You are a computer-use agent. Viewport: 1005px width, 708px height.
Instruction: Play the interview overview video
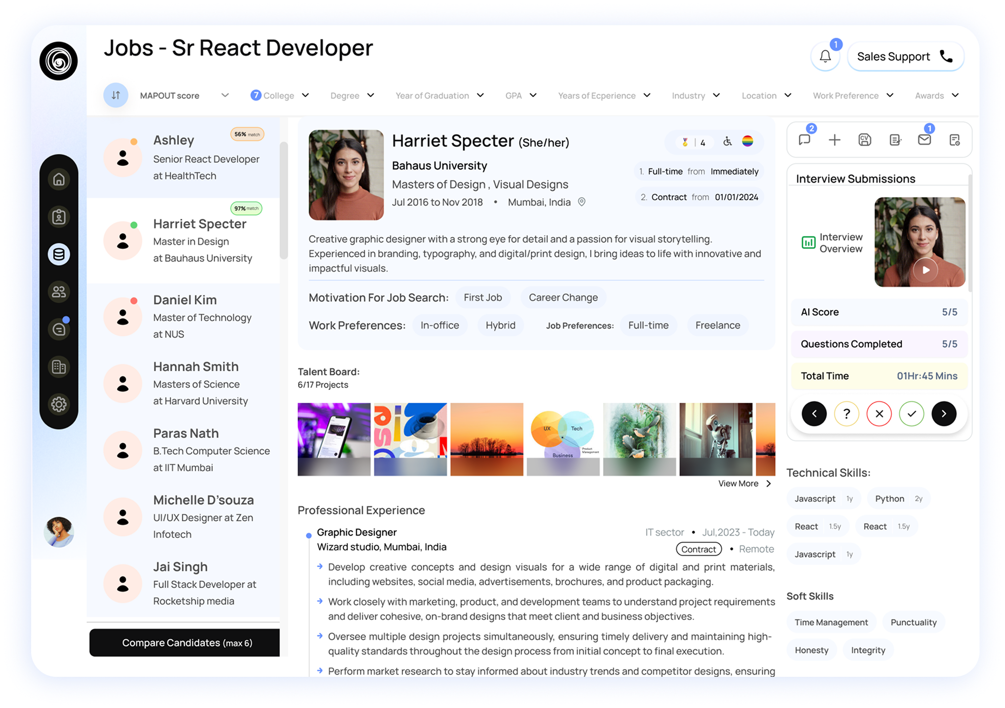click(x=925, y=270)
